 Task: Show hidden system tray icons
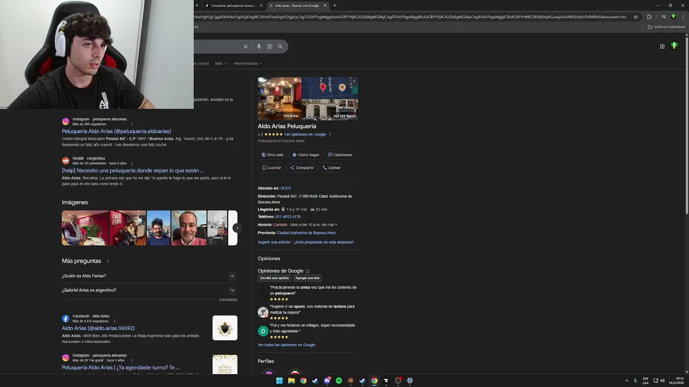(x=627, y=381)
